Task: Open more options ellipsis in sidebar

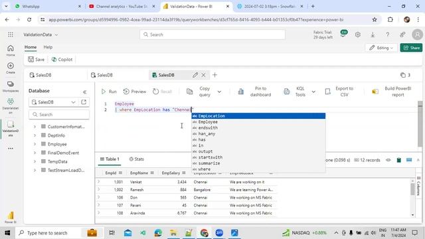Action: click(x=11, y=148)
